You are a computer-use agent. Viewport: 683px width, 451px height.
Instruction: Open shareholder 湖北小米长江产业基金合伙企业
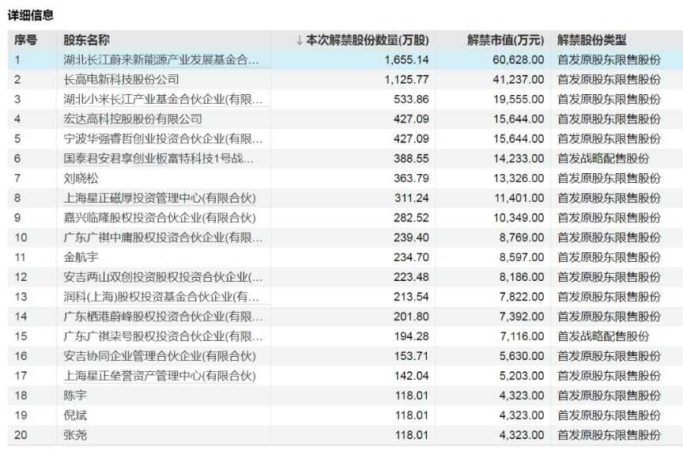[163, 99]
